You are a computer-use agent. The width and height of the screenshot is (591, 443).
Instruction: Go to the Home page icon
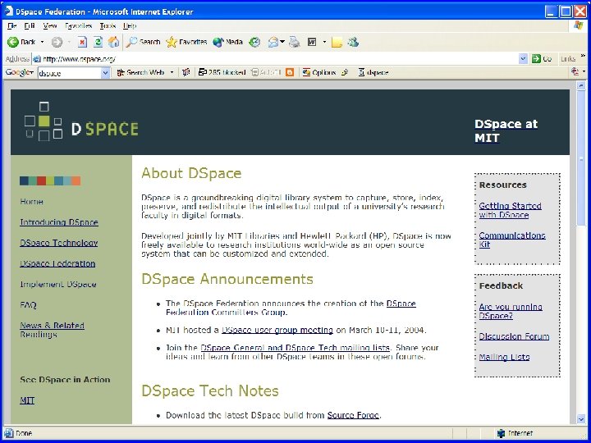point(113,42)
